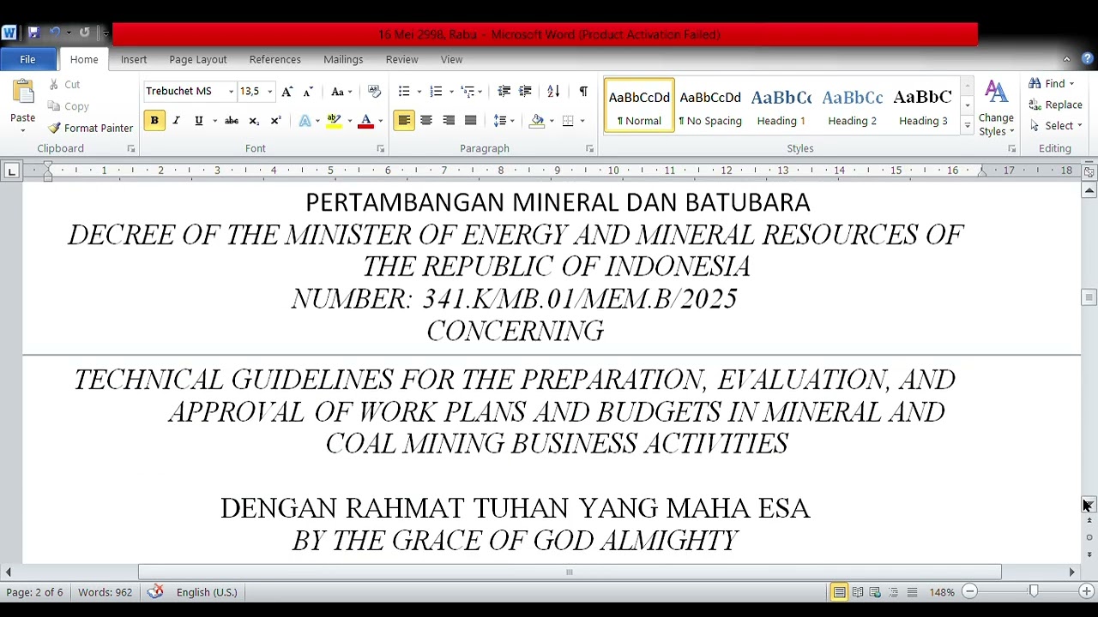The height and width of the screenshot is (617, 1098).
Task: Apply the yellow text highlight color
Action: click(334, 121)
